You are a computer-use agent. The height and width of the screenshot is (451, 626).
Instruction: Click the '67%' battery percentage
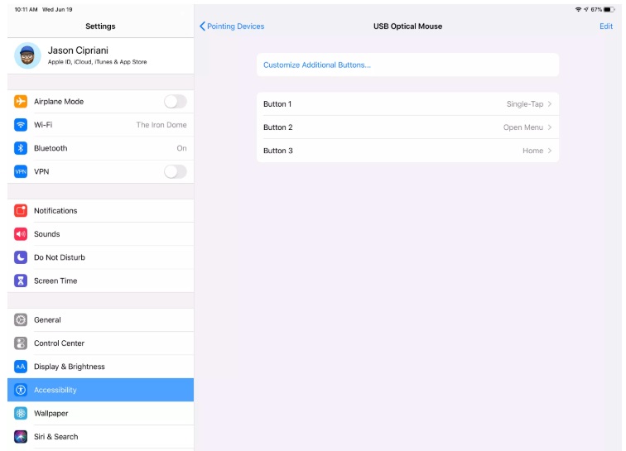(596, 9)
